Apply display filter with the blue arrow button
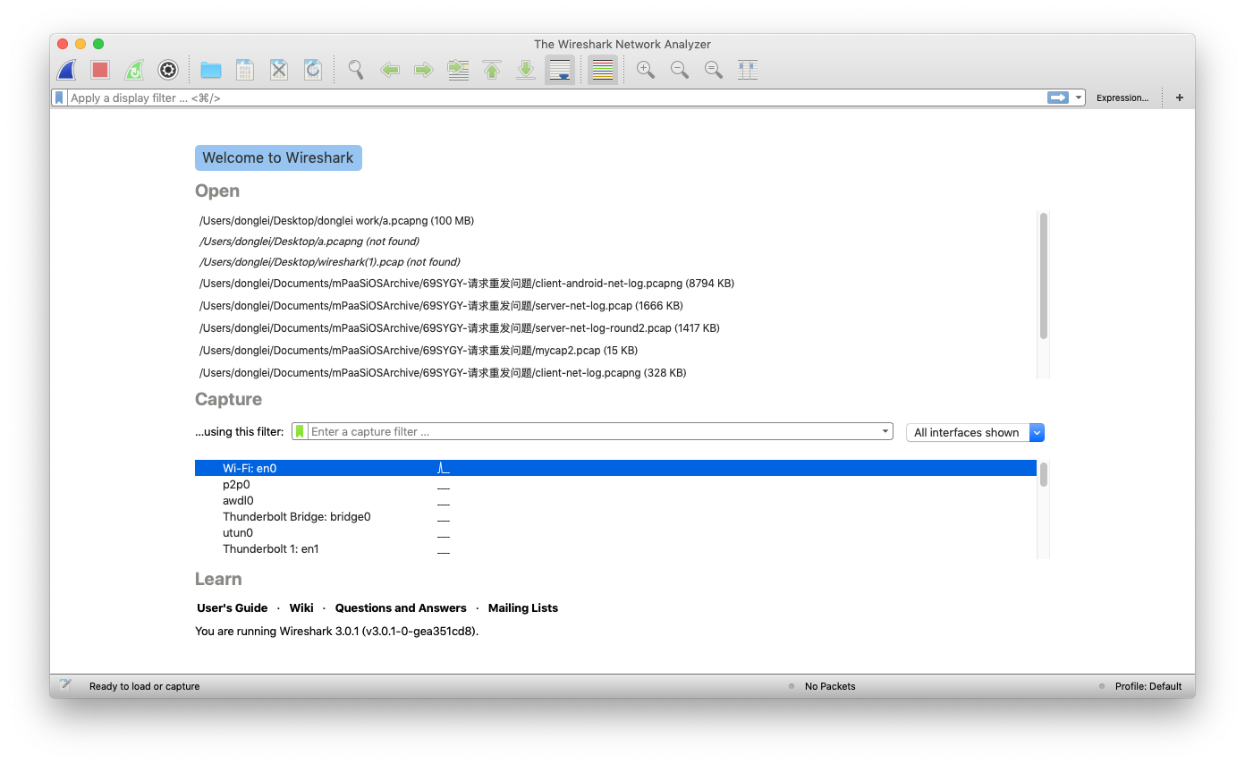The height and width of the screenshot is (764, 1245). click(x=1058, y=98)
